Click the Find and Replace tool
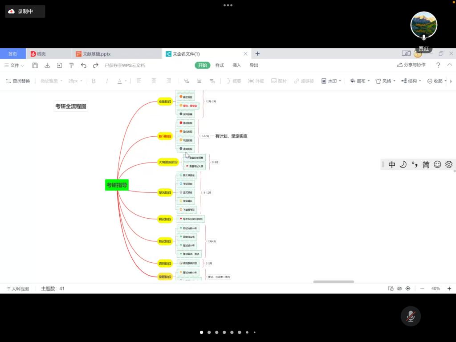Image resolution: width=456 pixels, height=342 pixels. coord(18,81)
